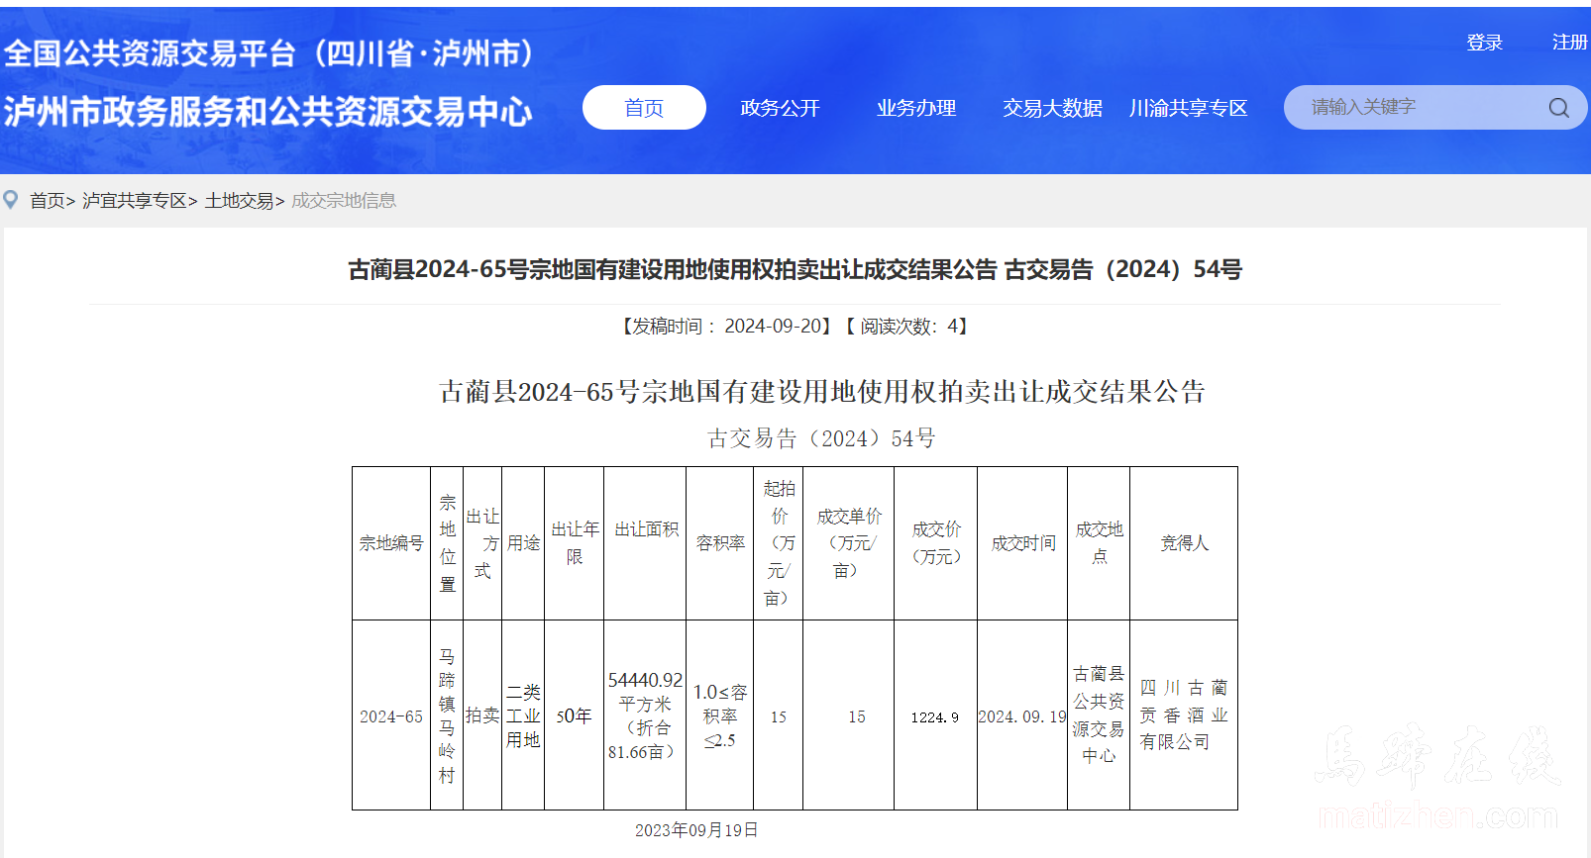Click the 起拍价 table header
The width and height of the screenshot is (1591, 858).
(x=779, y=543)
